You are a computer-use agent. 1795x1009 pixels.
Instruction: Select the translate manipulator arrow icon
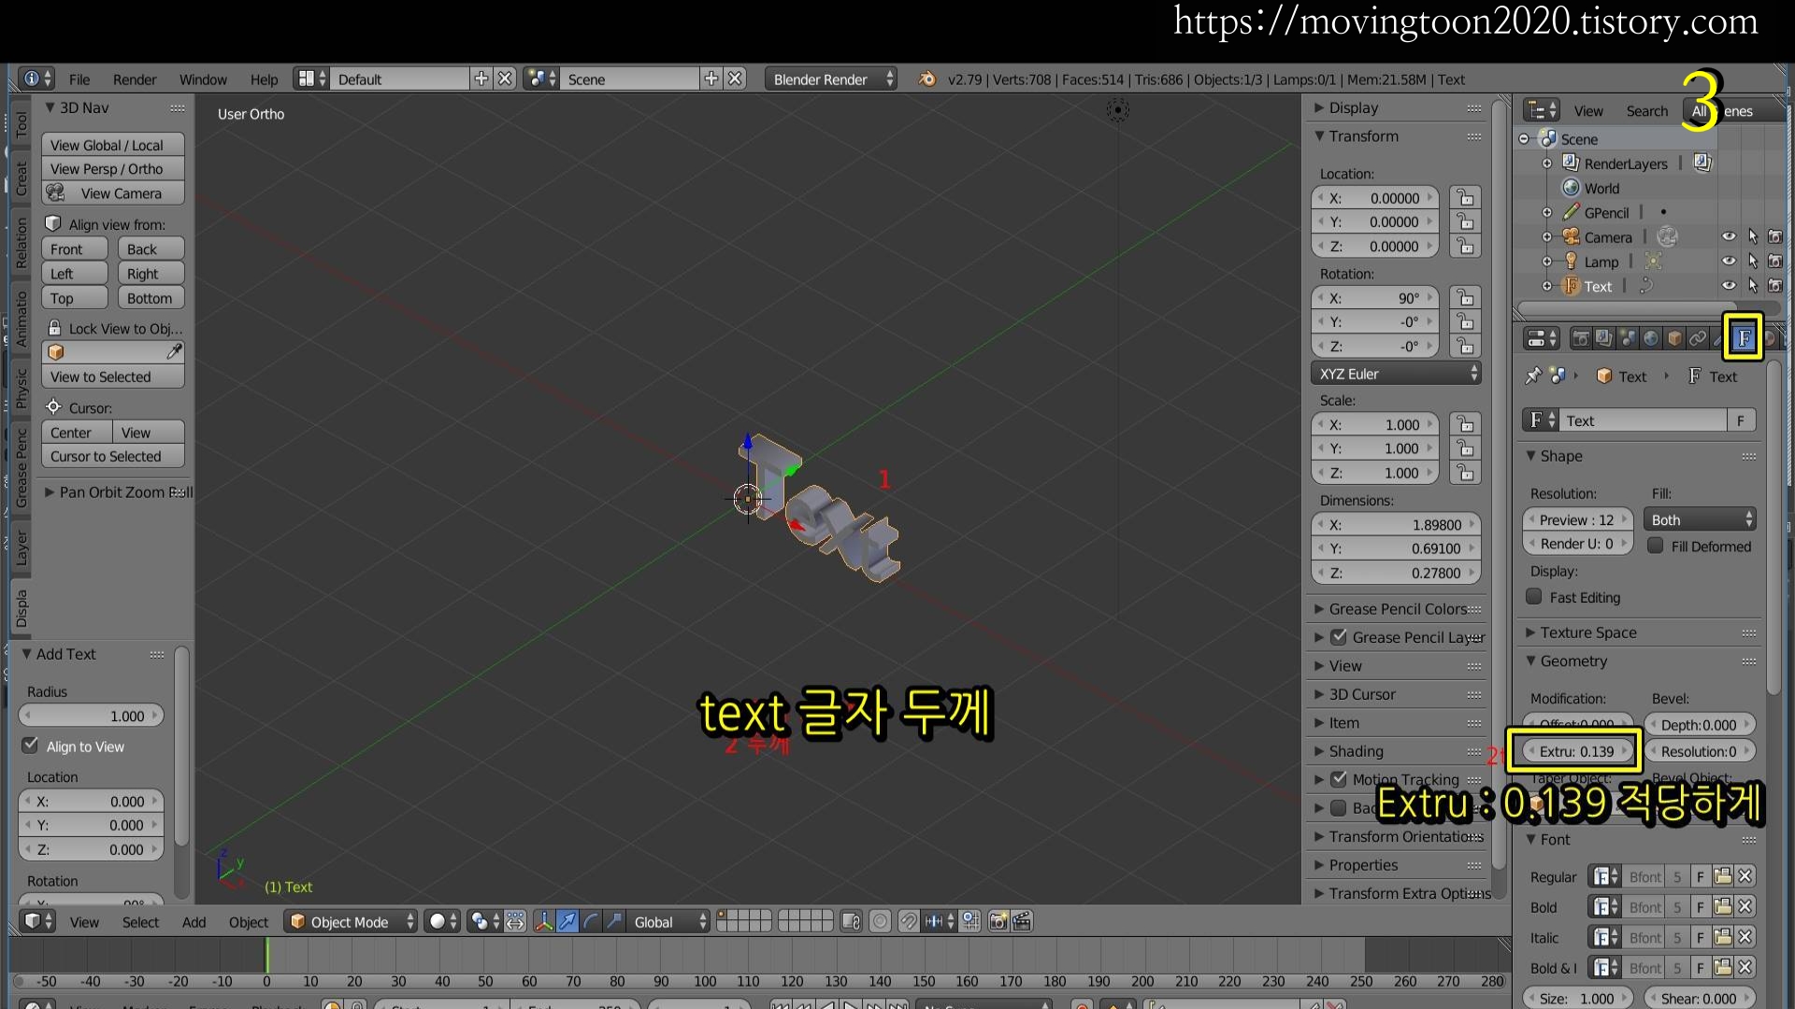pos(567,922)
